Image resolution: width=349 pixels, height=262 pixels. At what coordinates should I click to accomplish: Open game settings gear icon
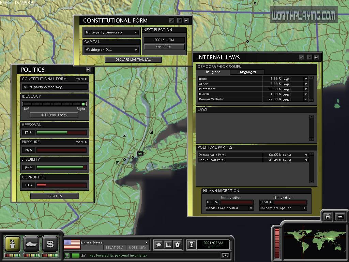coord(177,245)
